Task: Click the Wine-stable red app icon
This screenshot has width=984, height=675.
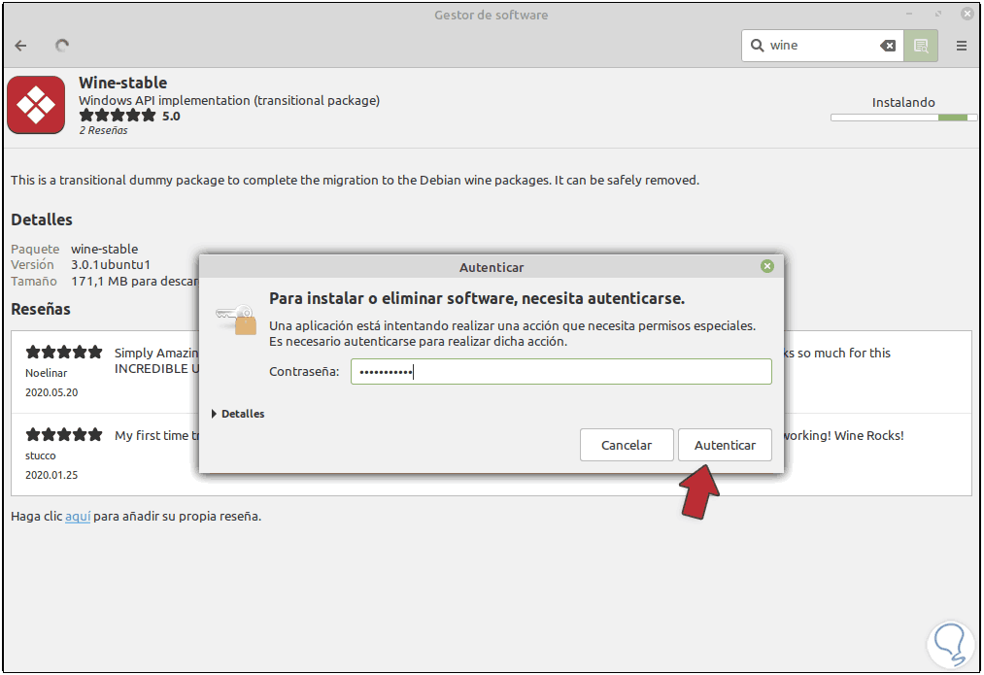Action: click(x=36, y=105)
